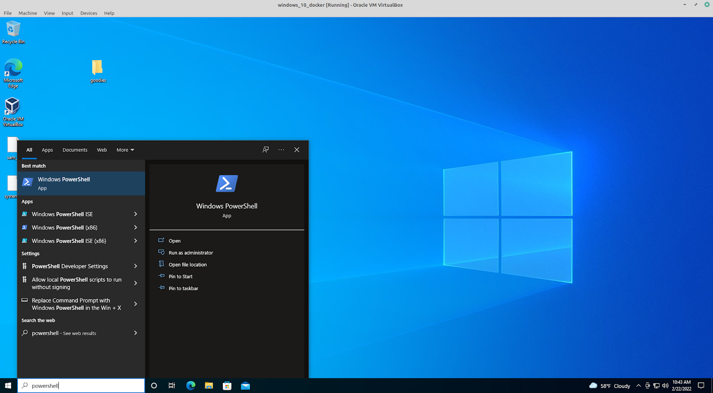Open the VirtualBox Help menu
Screen dimensions: 713x393
(109, 13)
